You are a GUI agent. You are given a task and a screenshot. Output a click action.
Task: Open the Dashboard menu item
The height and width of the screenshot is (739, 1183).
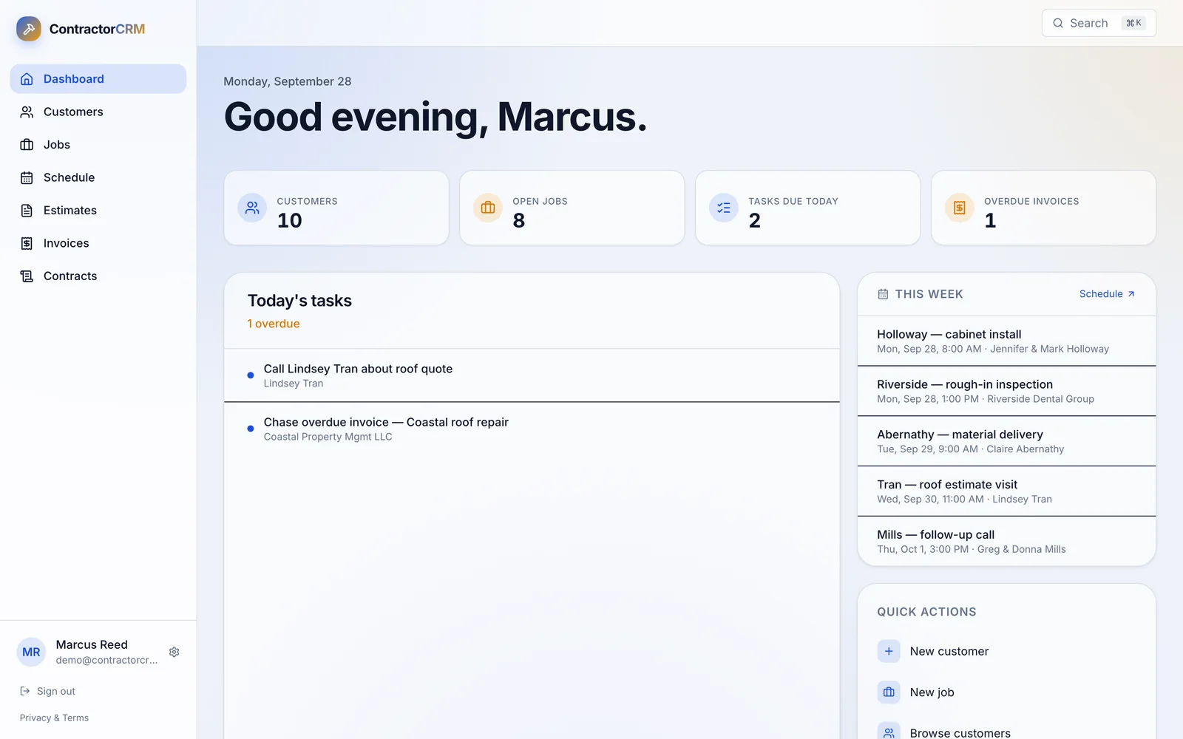point(98,79)
